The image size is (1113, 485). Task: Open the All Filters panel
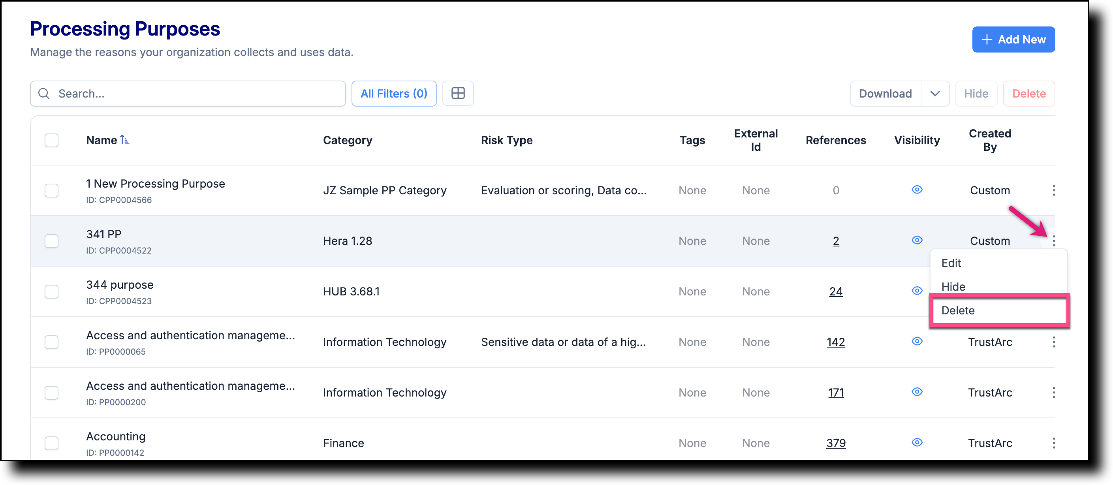394,93
